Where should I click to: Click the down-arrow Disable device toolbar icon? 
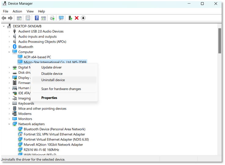pos(83,18)
